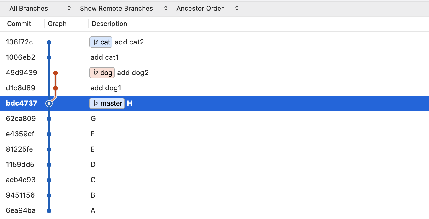Click the orange graph node for commit d1c8d89
Screen dimensions: 429x219
click(x=55, y=88)
